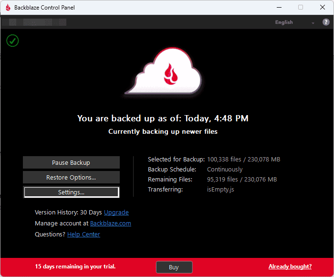Click 'You are backed up as of' heading
Screen dimensions: 334x277
tap(163, 118)
